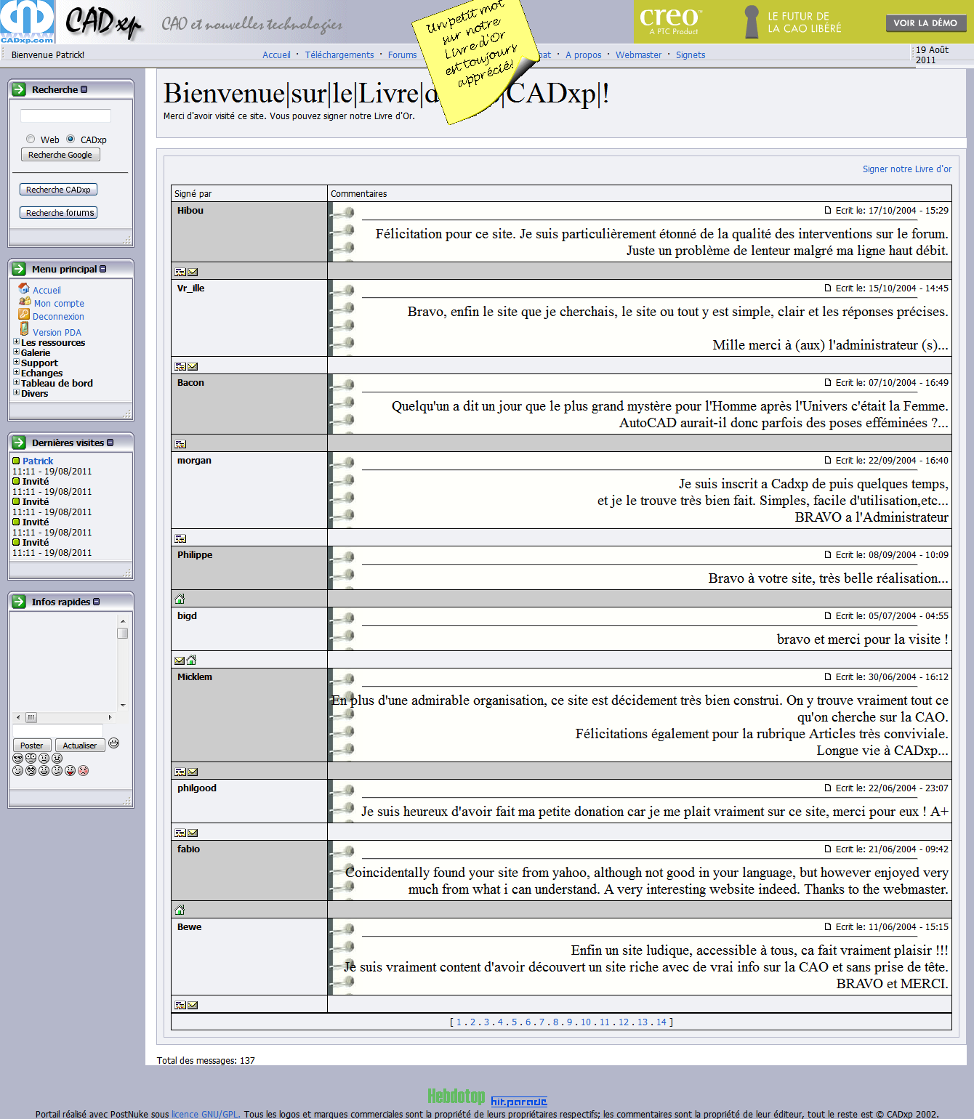Expand the Galerie menu node
The width and height of the screenshot is (974, 1119).
(x=16, y=352)
